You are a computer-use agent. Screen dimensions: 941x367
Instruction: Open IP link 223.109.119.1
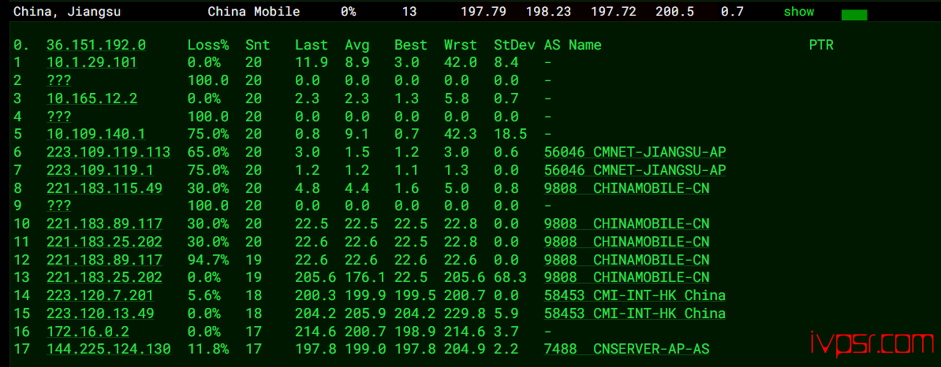[x=100, y=170]
